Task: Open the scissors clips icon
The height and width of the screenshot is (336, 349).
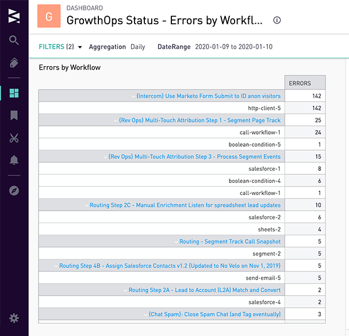Action: pyautogui.click(x=14, y=138)
